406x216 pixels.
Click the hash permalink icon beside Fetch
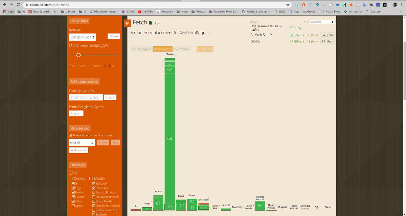[127, 23]
